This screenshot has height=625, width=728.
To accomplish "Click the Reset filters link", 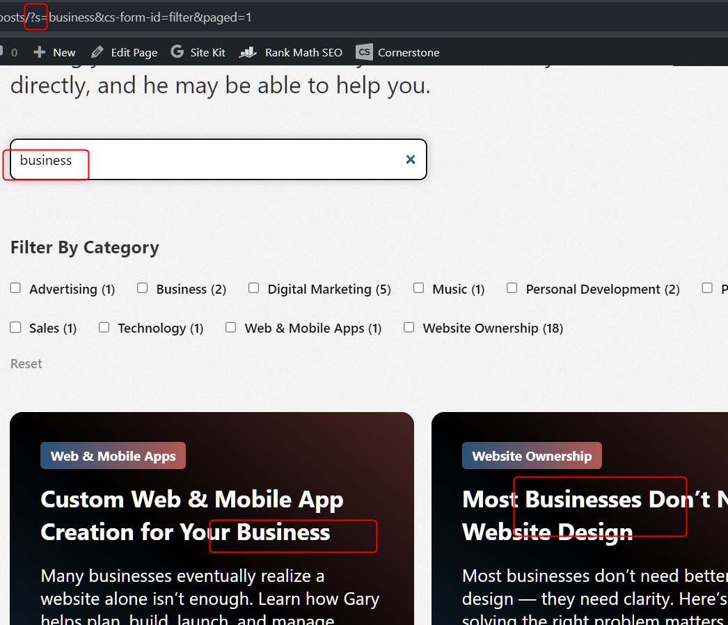I will point(26,363).
